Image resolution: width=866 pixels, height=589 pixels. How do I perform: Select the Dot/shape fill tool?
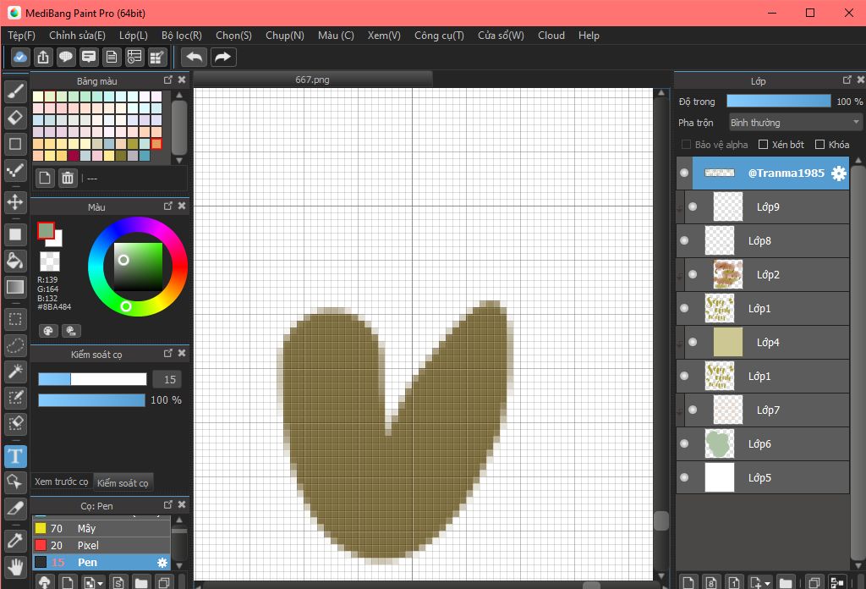[x=15, y=234]
